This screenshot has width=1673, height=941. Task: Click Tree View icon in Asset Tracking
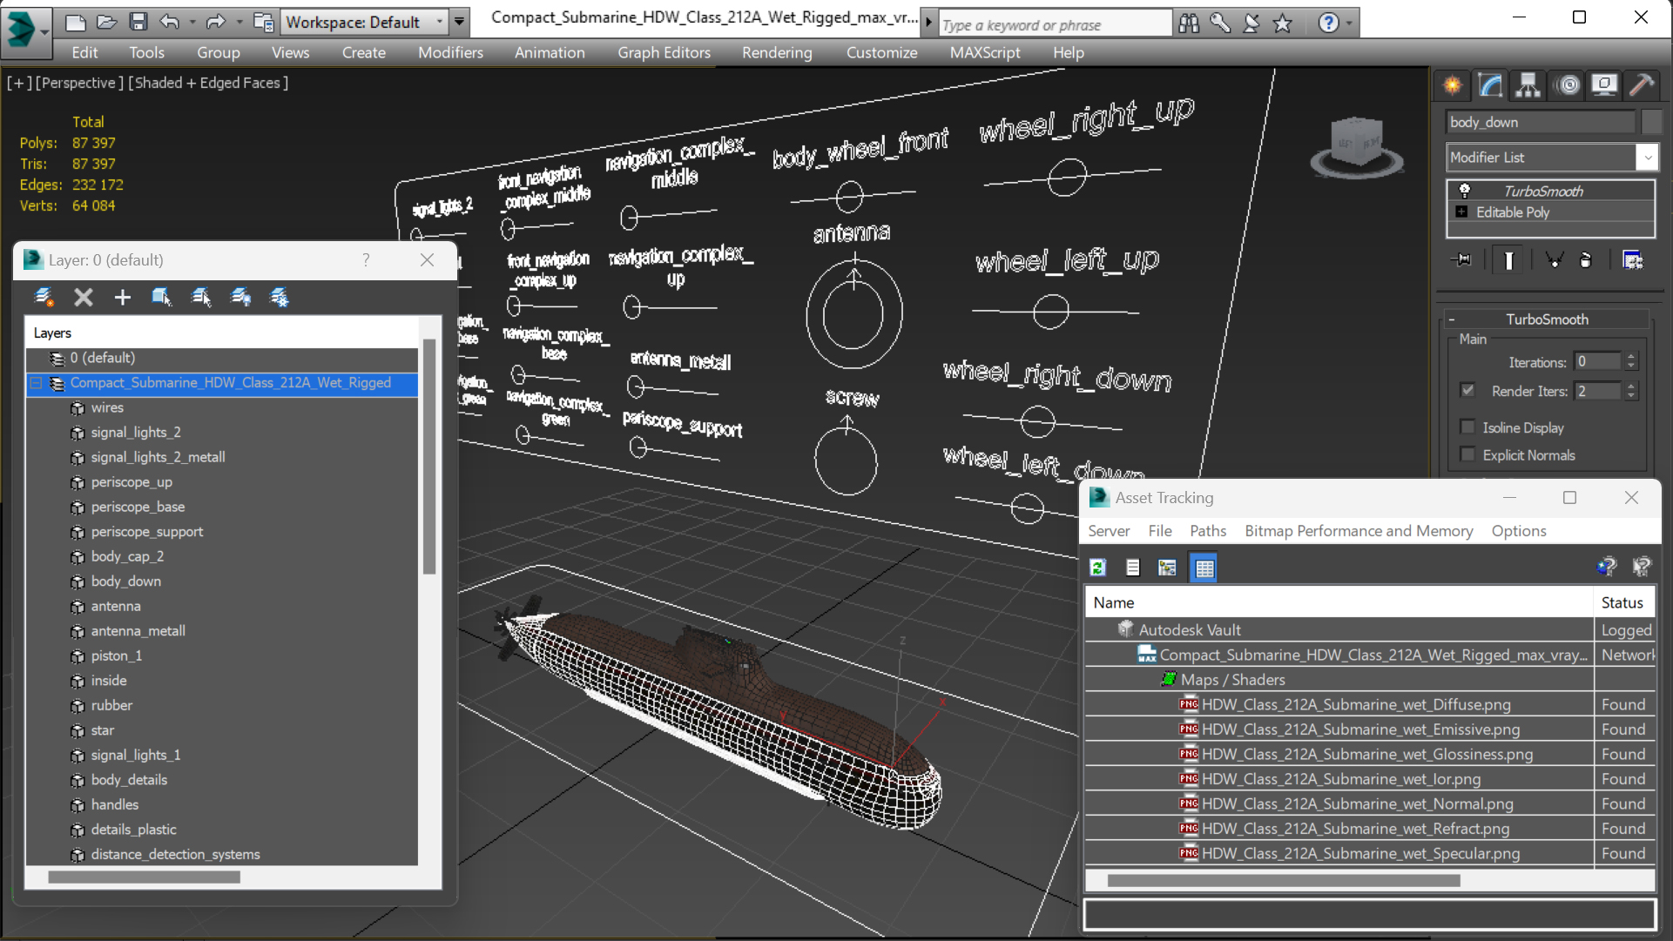point(1167,568)
